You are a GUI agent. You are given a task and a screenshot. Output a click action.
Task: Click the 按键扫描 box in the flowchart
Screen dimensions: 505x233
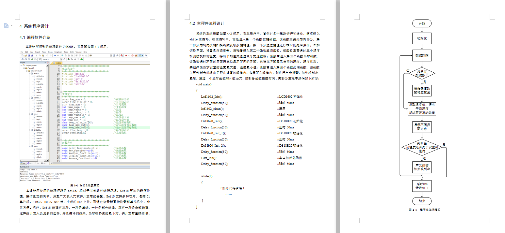422,55
